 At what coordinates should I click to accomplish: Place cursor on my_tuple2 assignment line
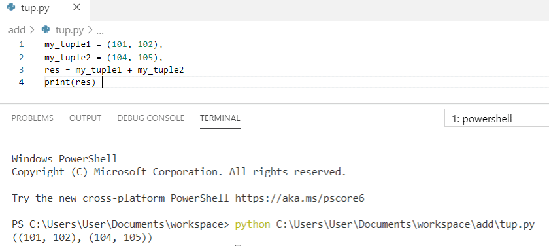[104, 58]
